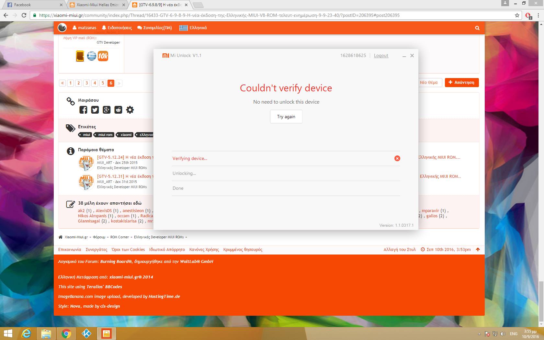Switch to the Facebook browser tab
This screenshot has width=544, height=340.
pos(32,5)
